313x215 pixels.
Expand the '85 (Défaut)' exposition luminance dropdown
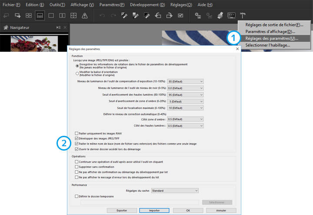click(186, 81)
